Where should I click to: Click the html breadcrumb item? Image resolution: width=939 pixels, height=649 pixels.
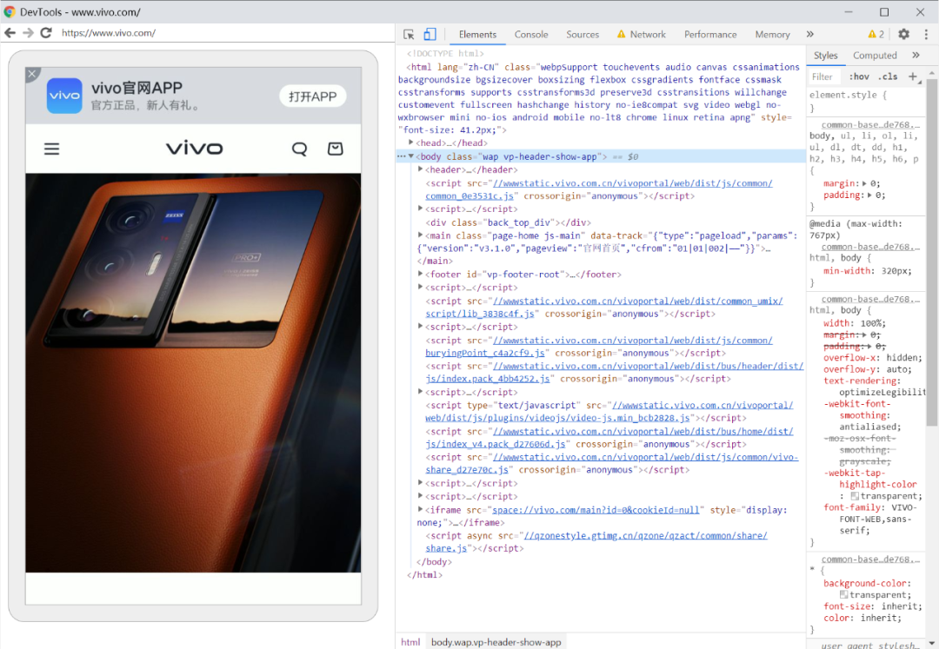pos(410,642)
